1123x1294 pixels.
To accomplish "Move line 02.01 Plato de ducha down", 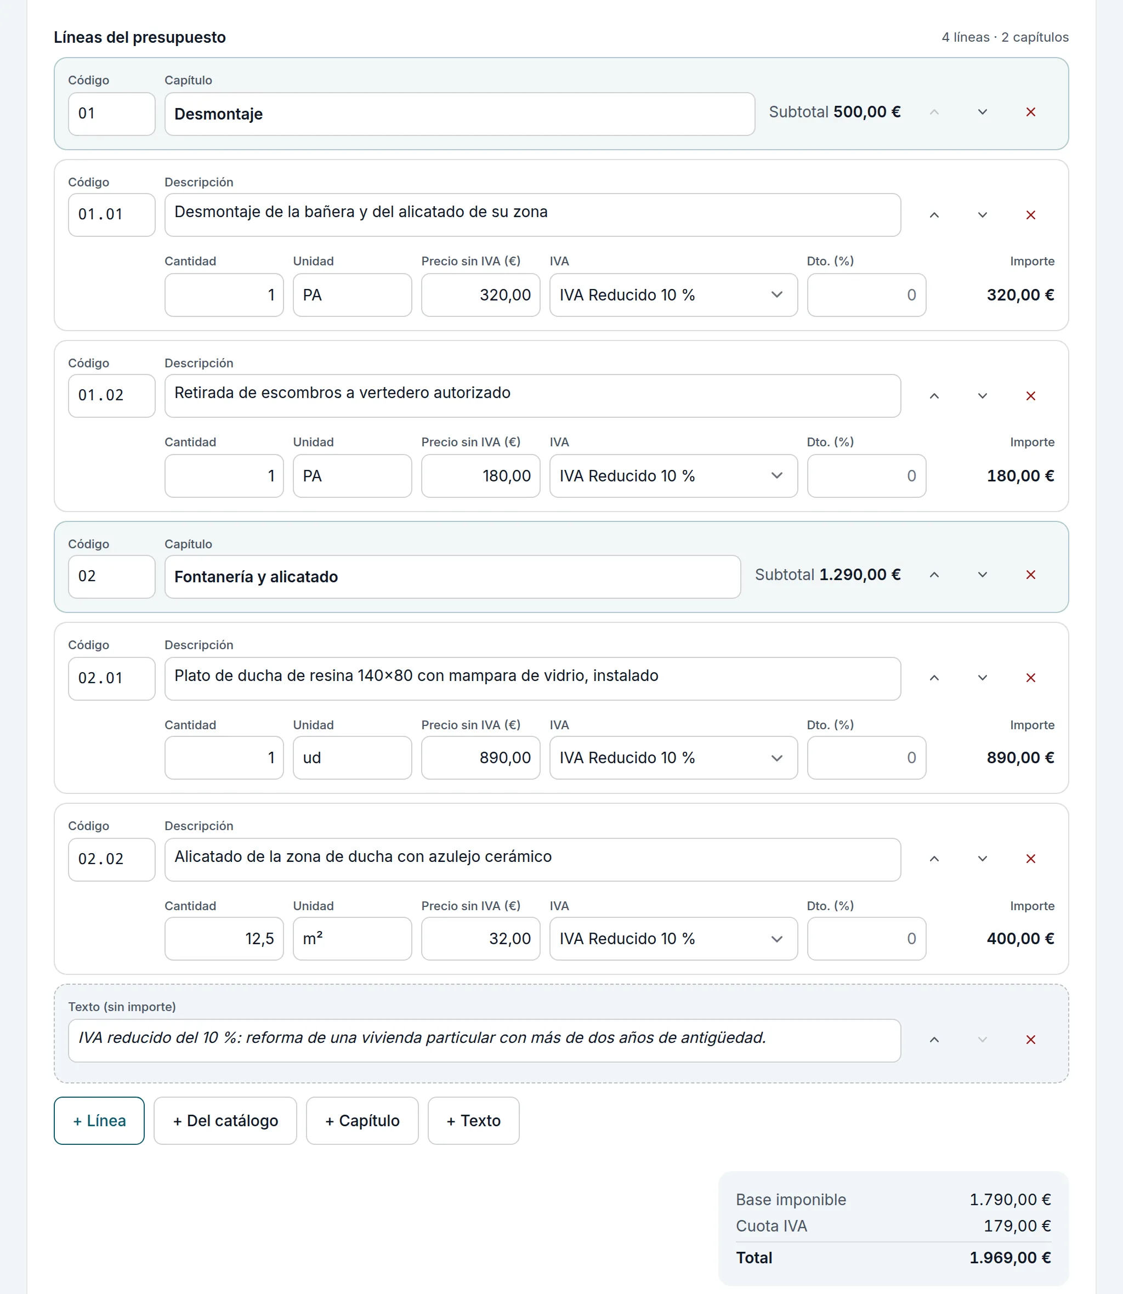I will [x=982, y=678].
